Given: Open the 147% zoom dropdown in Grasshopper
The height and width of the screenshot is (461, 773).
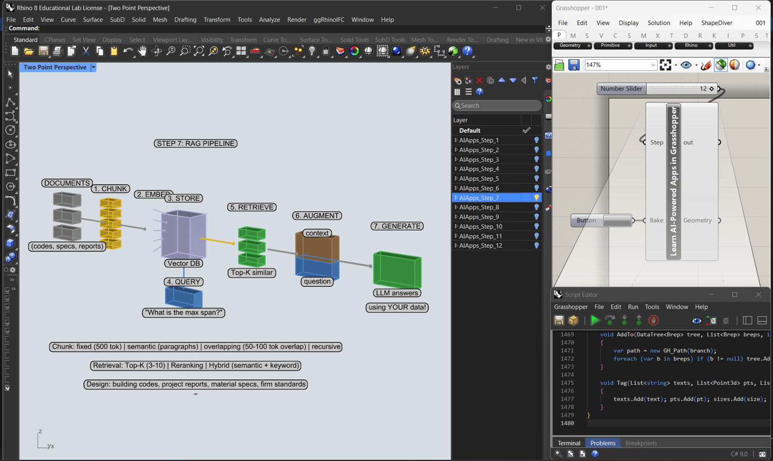Looking at the screenshot, I should (653, 65).
